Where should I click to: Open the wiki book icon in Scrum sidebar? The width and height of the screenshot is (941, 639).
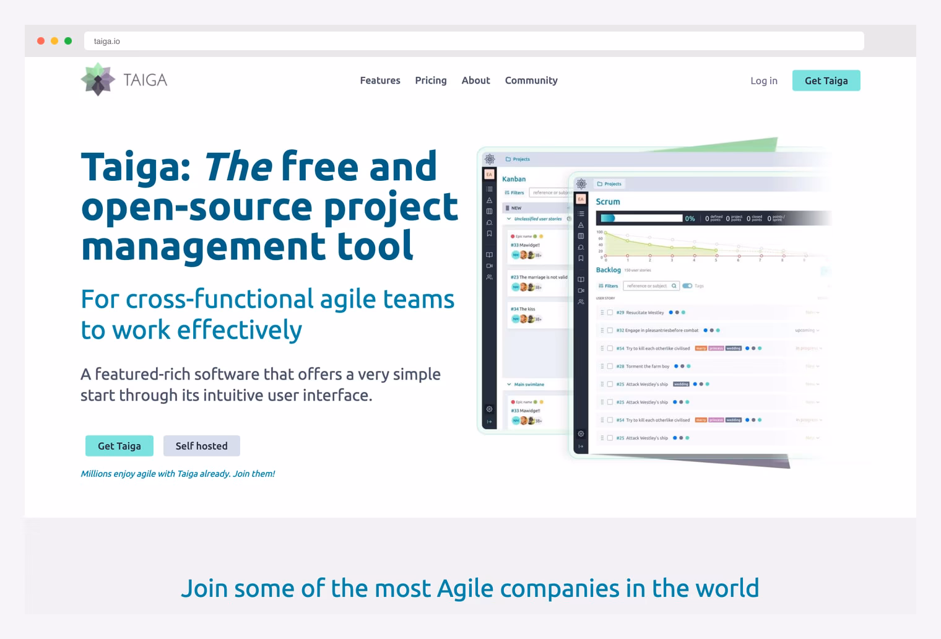click(x=581, y=279)
